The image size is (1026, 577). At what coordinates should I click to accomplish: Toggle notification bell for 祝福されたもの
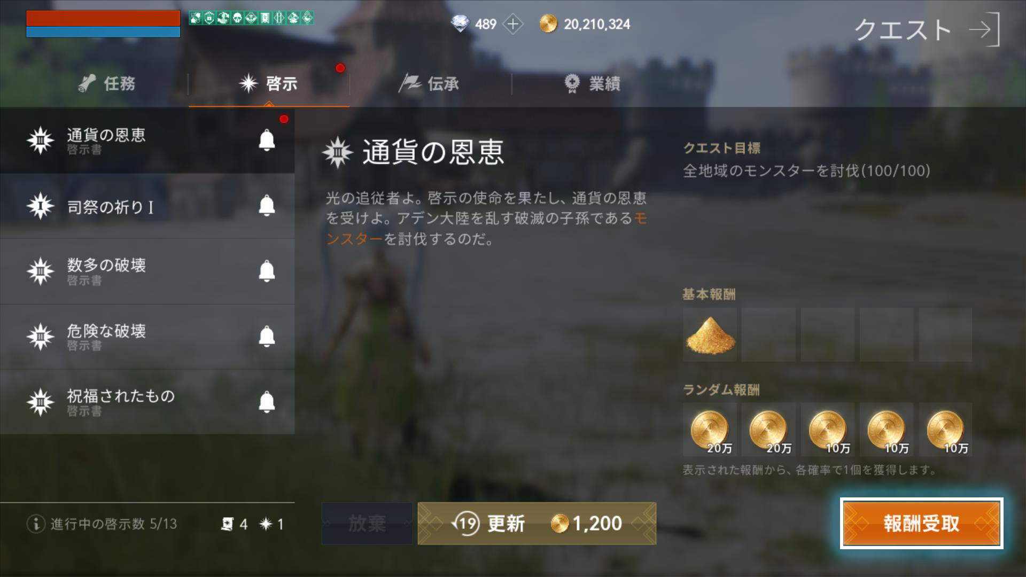(267, 402)
